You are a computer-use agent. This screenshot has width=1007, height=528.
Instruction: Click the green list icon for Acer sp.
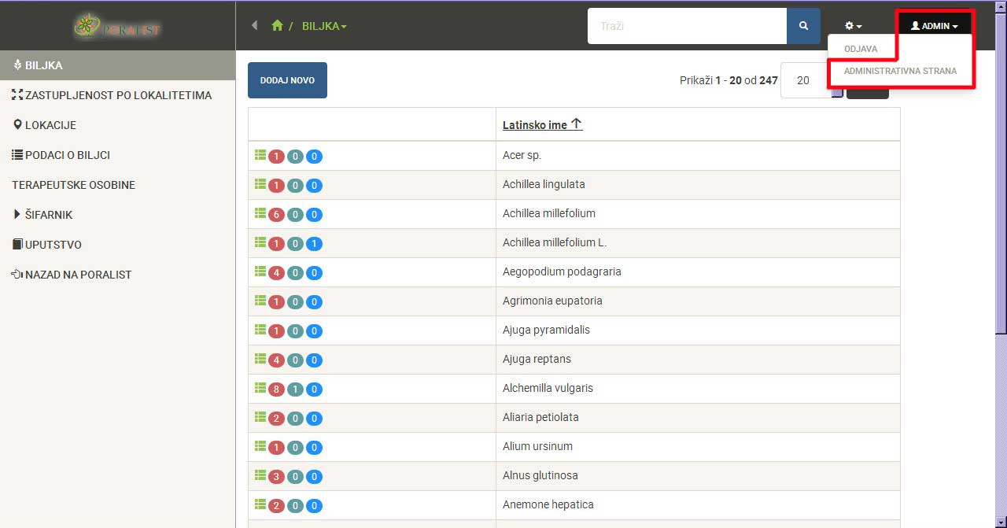click(260, 156)
